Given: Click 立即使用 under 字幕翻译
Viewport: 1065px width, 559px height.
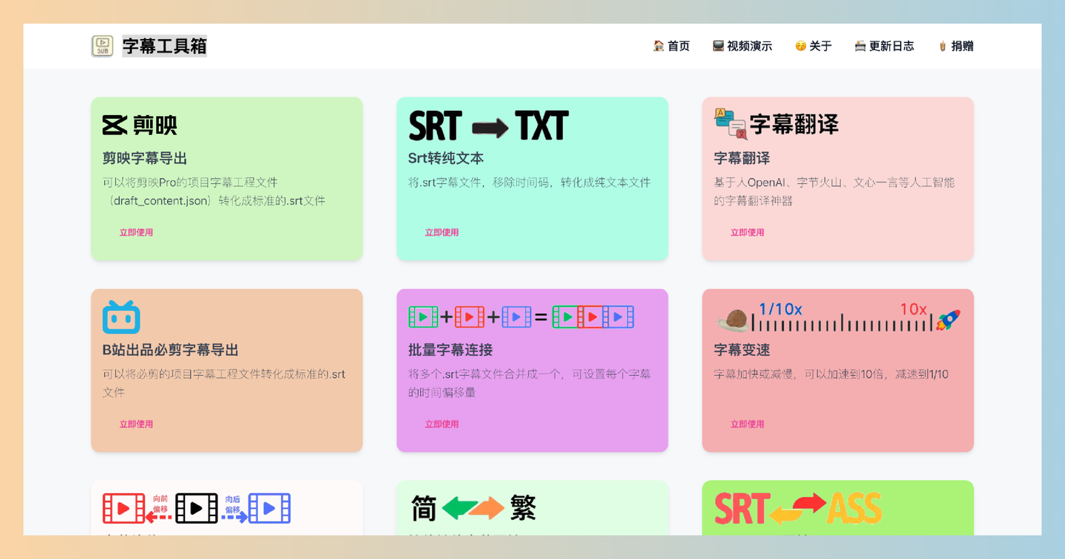Looking at the screenshot, I should (747, 233).
